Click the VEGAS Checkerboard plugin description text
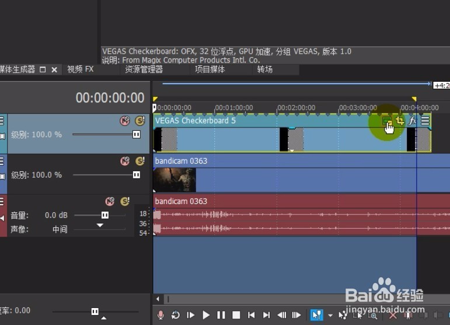450x325 pixels. coord(226,56)
